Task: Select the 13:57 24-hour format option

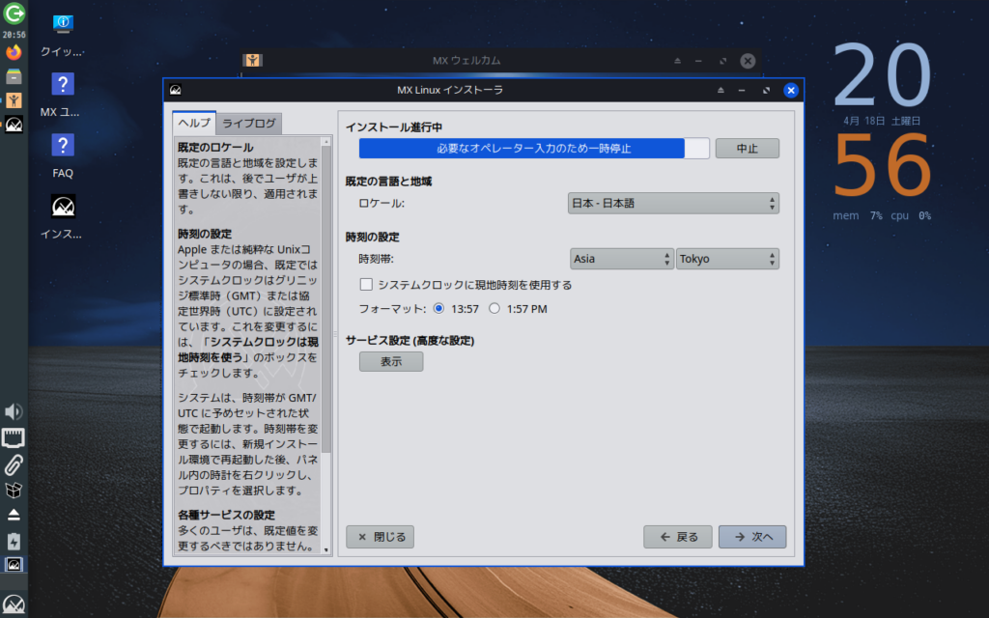Action: coord(439,309)
